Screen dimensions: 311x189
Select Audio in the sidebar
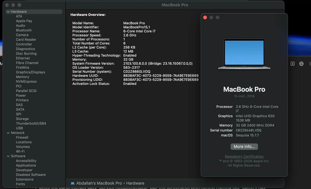pos(21,26)
